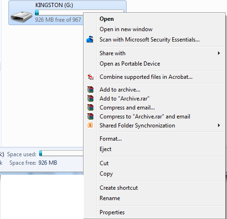Select Share with menu entry
The height and width of the screenshot is (219, 227).
154,53
